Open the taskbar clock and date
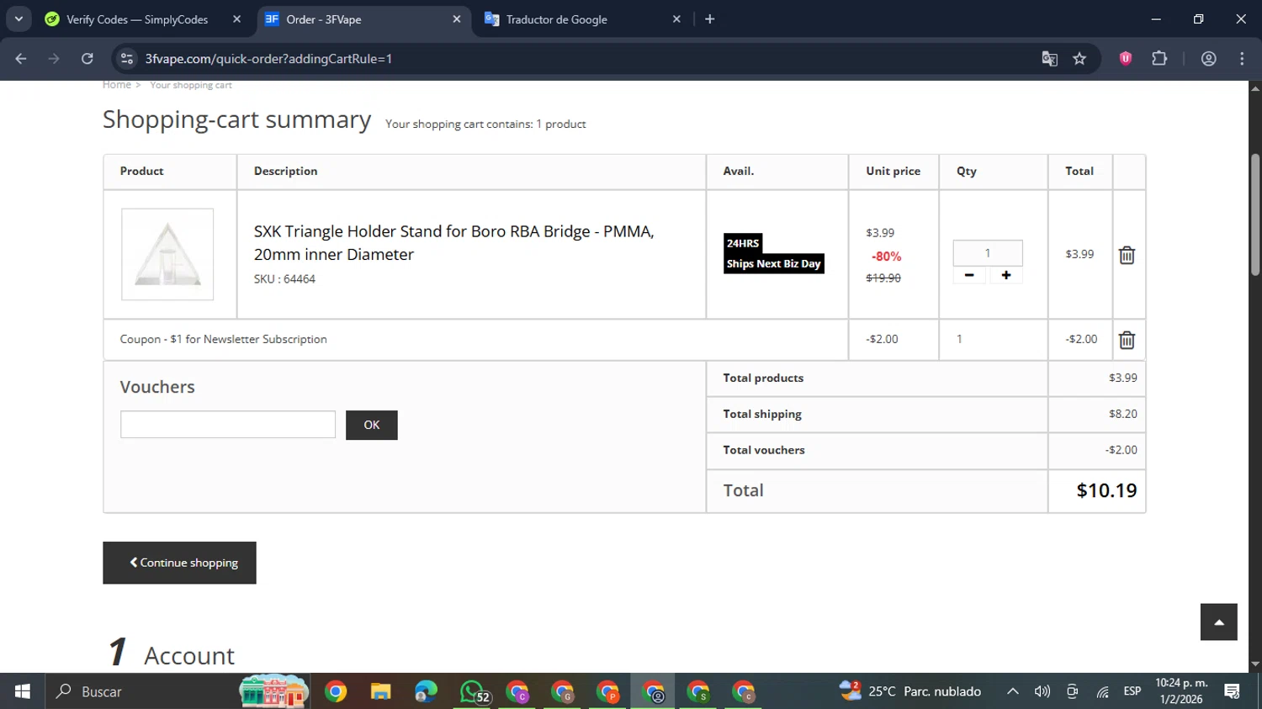Image resolution: width=1262 pixels, height=709 pixels. click(1181, 691)
